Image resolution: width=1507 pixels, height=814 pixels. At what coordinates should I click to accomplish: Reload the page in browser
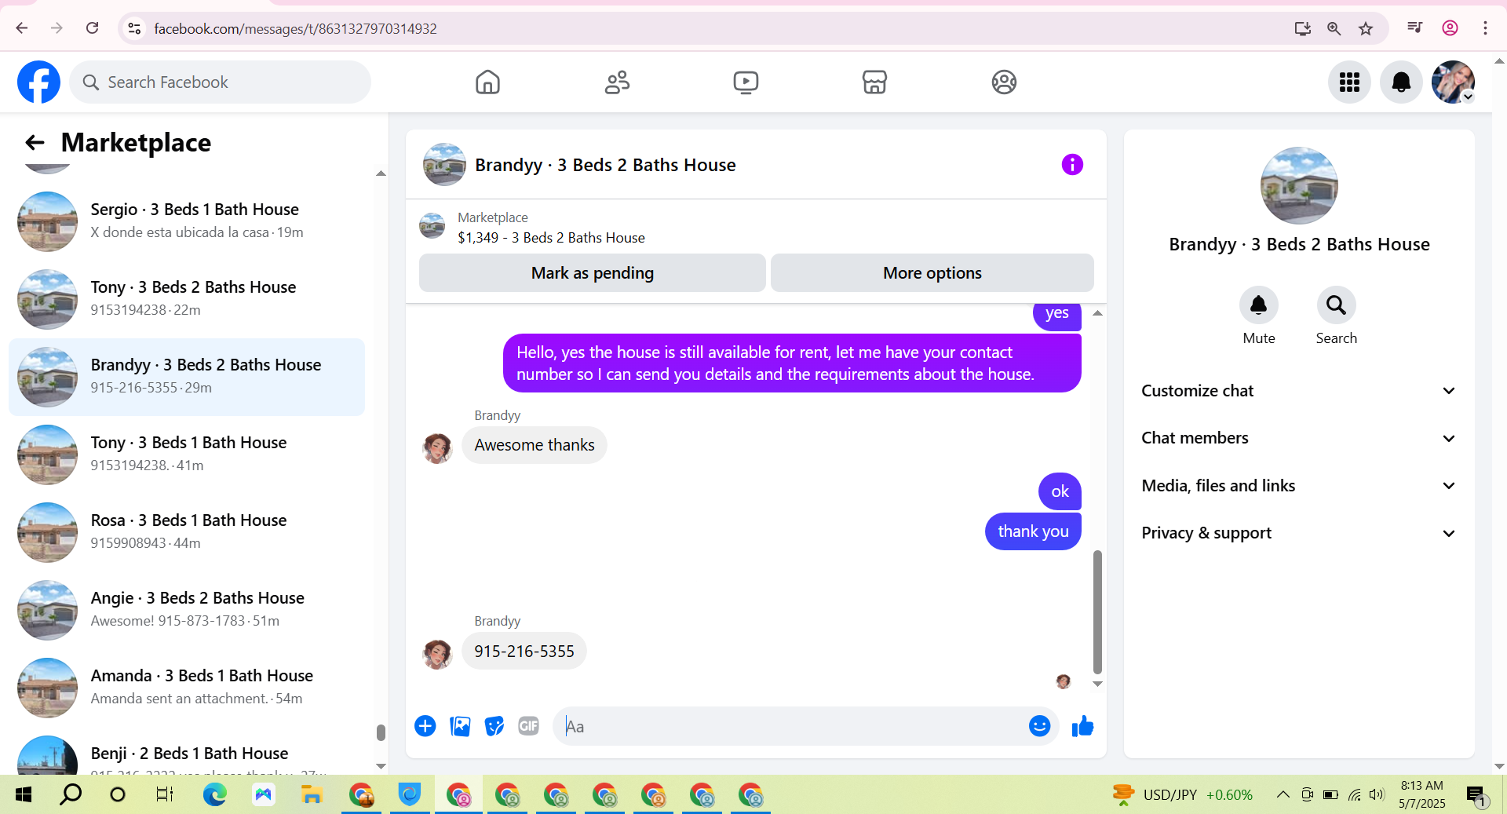[93, 28]
